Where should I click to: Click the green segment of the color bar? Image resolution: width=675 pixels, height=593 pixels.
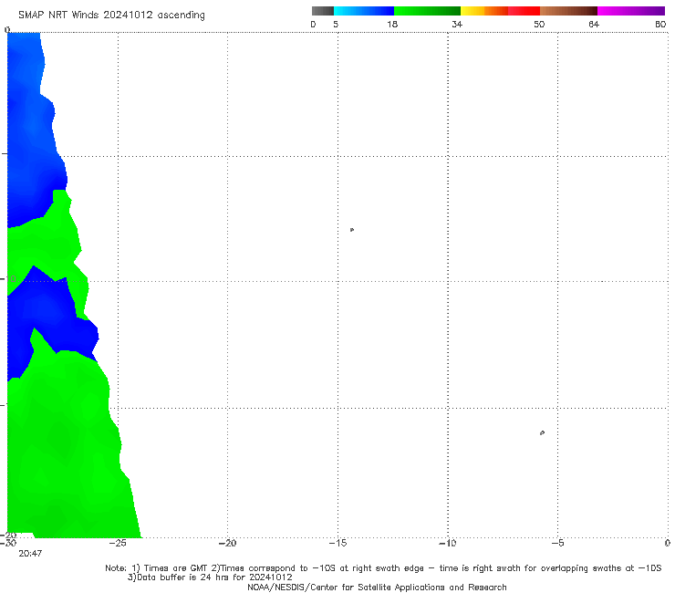pyautogui.click(x=427, y=11)
